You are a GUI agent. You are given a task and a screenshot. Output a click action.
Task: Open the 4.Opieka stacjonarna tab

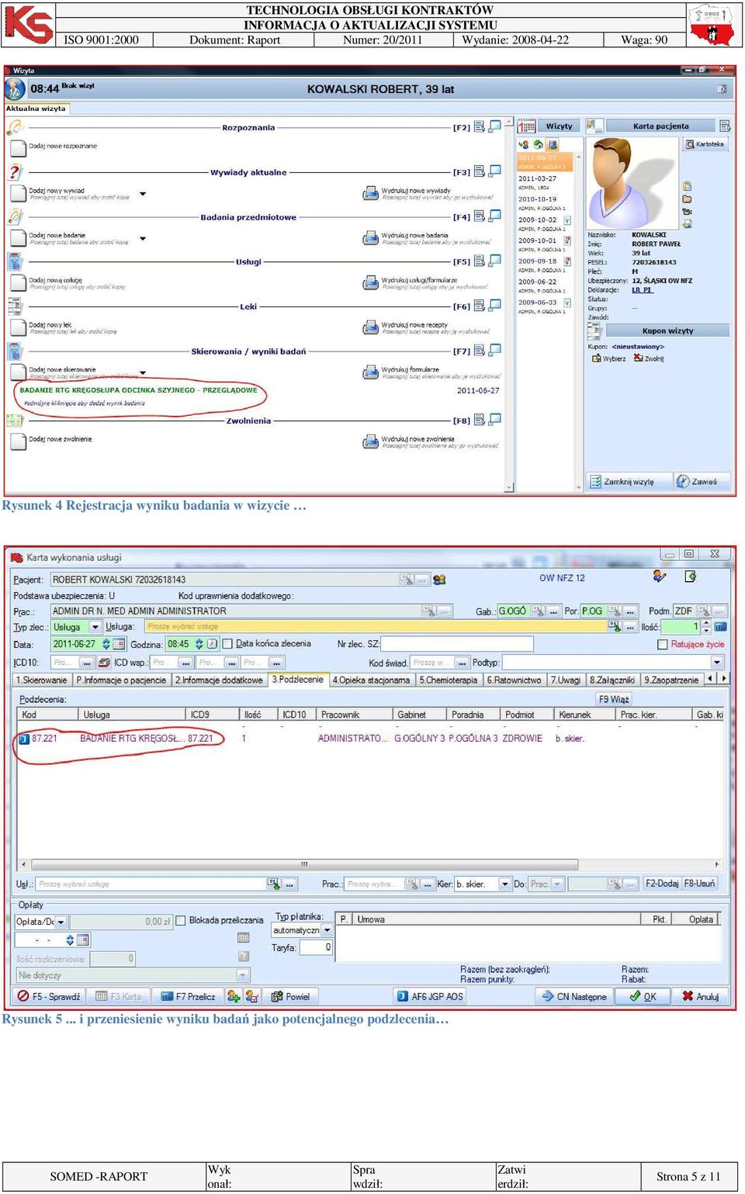click(371, 680)
